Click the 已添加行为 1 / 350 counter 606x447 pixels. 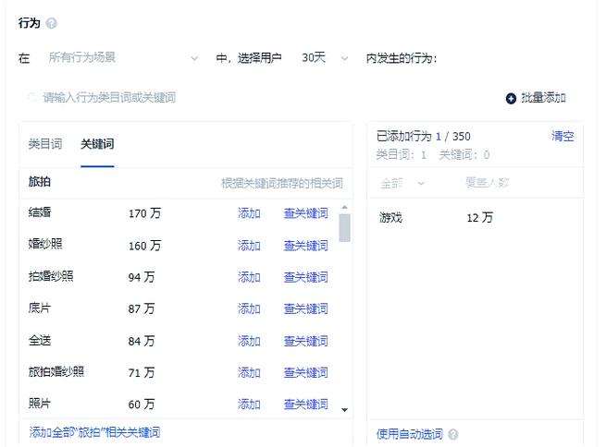(424, 136)
